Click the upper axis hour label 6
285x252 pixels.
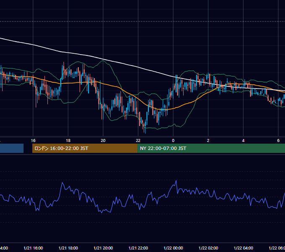click(278, 141)
